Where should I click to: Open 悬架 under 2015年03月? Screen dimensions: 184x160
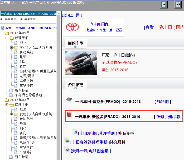pyautogui.click(x=23, y=124)
